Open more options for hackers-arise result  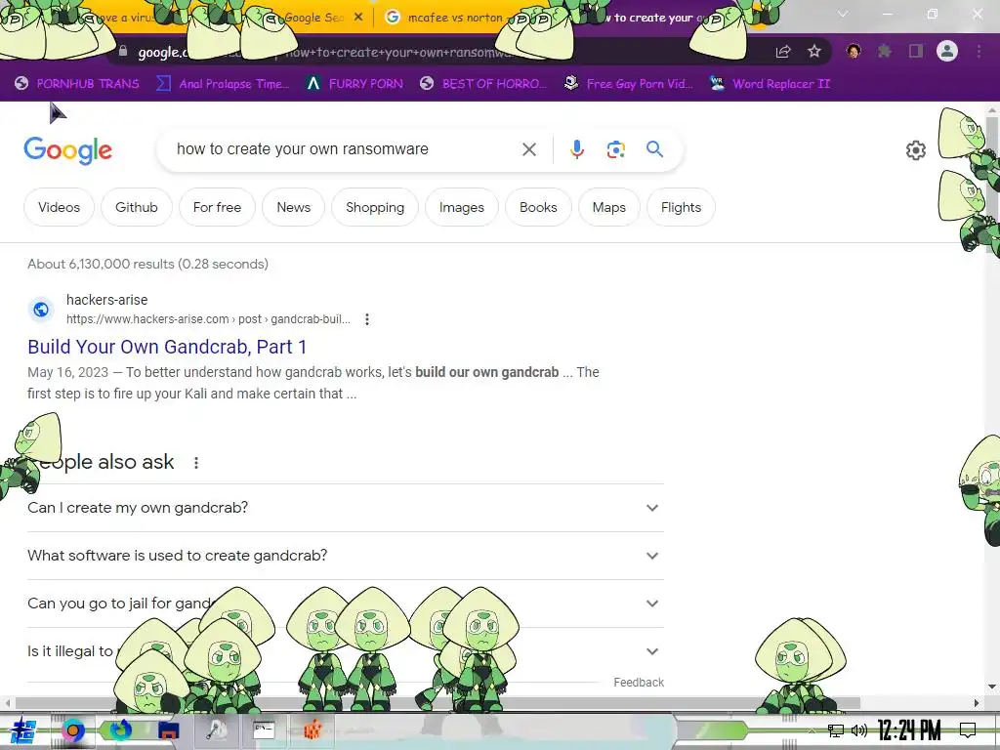coord(367,319)
